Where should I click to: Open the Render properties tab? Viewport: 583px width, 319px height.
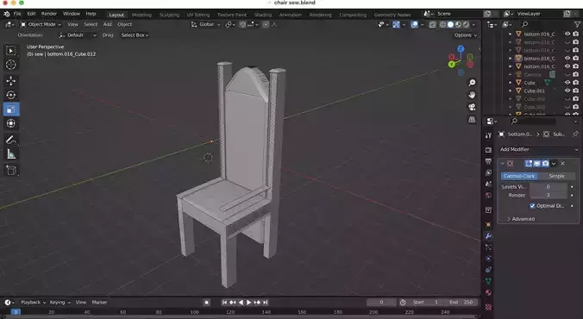[488, 149]
